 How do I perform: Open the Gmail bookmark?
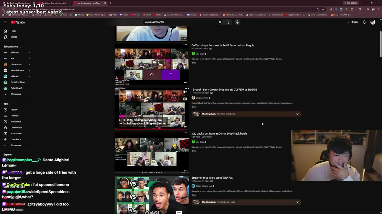pos(147,15)
